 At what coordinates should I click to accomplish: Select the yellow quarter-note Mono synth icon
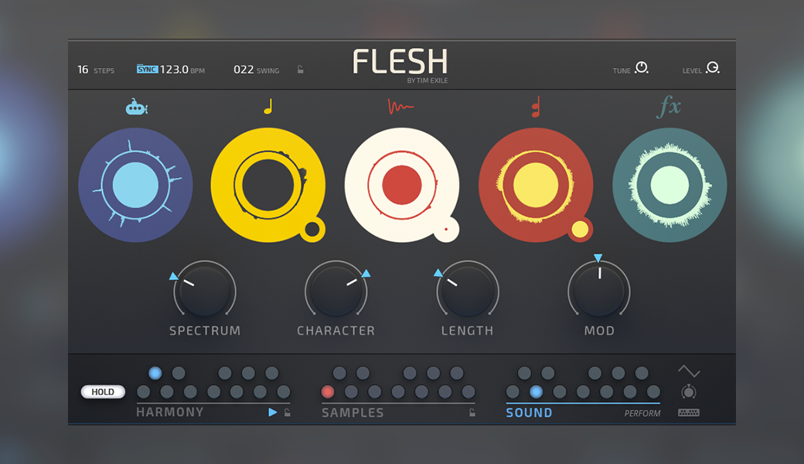coord(268,106)
